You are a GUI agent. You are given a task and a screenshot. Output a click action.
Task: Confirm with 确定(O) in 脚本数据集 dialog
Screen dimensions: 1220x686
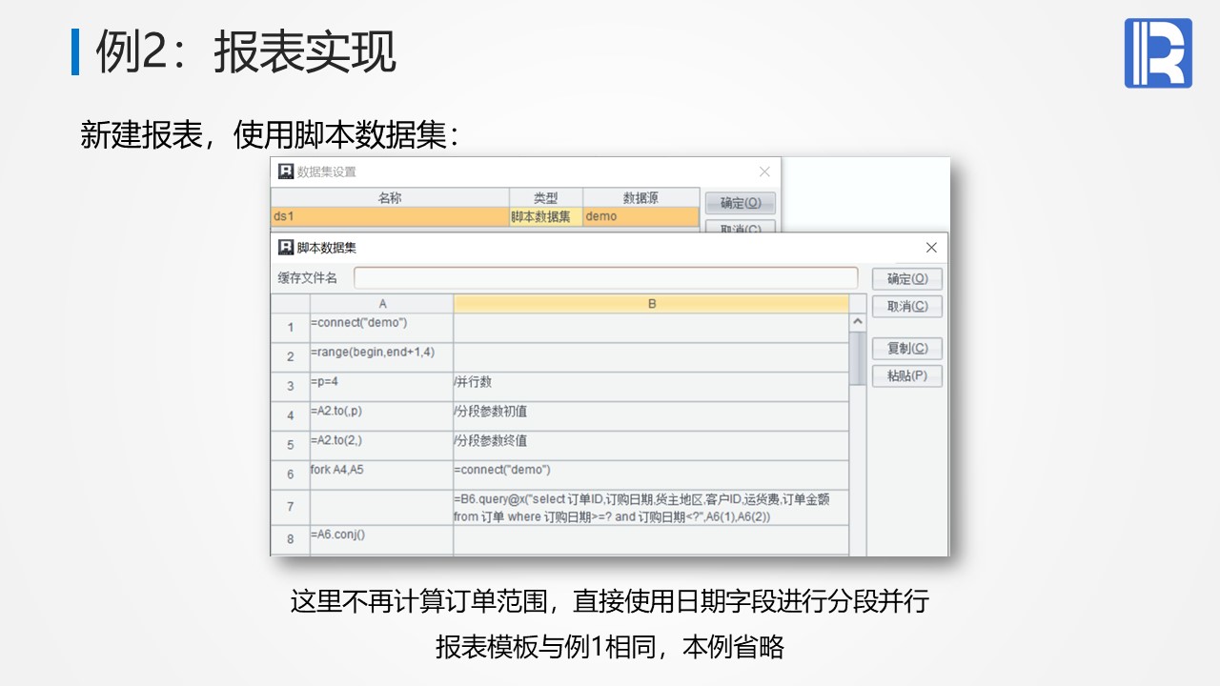(x=906, y=278)
